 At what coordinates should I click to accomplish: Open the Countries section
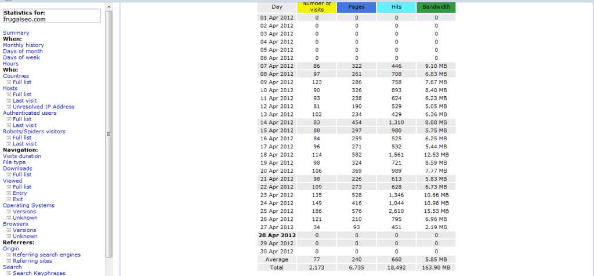[x=16, y=76]
